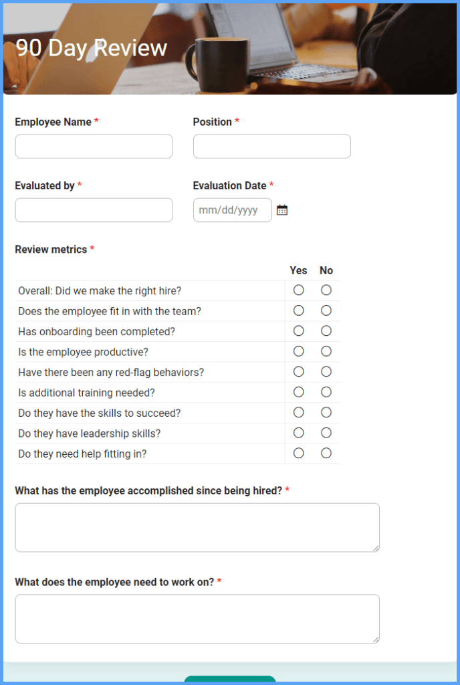
Task: Select No for 'Is additional training needed?'
Action: [x=326, y=392]
